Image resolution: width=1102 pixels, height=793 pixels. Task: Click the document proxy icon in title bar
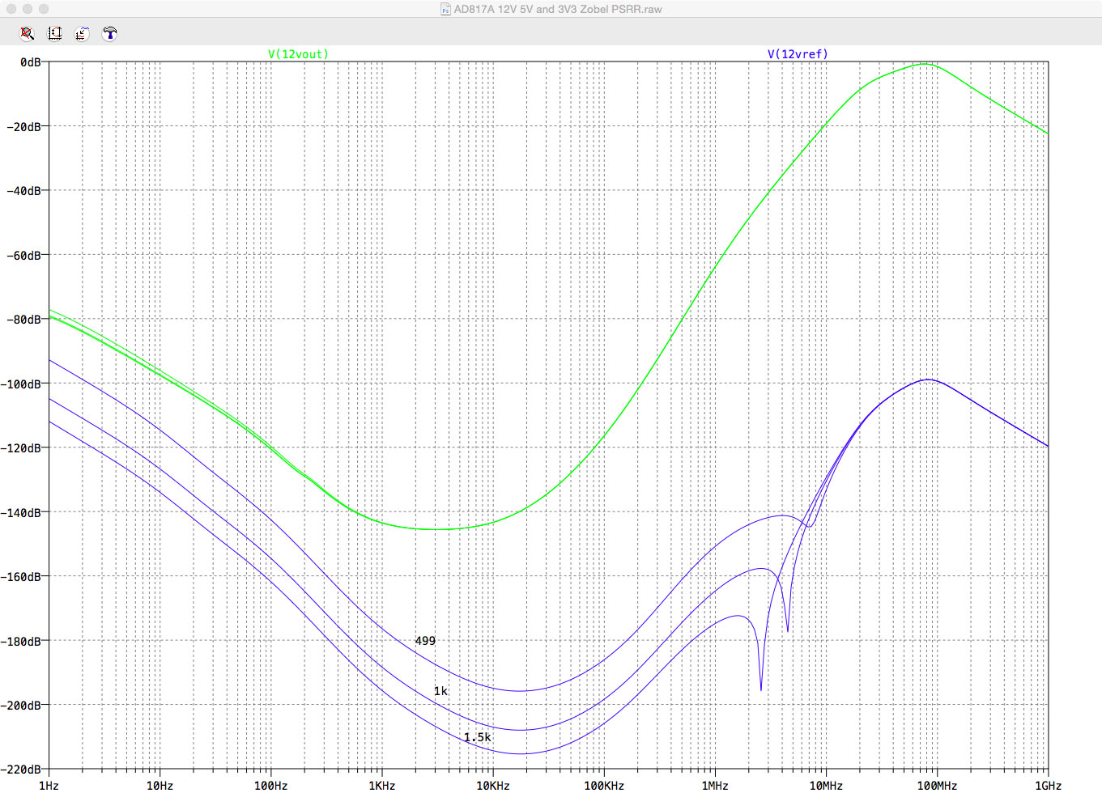445,10
